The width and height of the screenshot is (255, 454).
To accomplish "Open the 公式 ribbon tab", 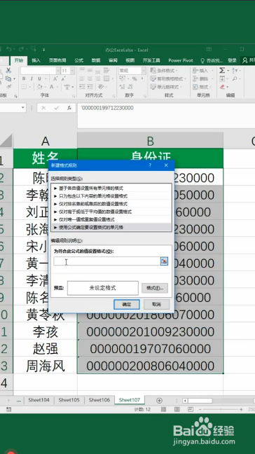I will [78, 60].
